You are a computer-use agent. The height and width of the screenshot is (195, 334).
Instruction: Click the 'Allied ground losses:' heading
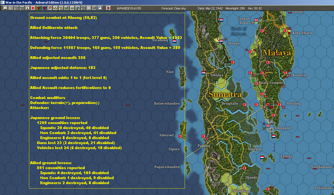pyautogui.click(x=51, y=163)
